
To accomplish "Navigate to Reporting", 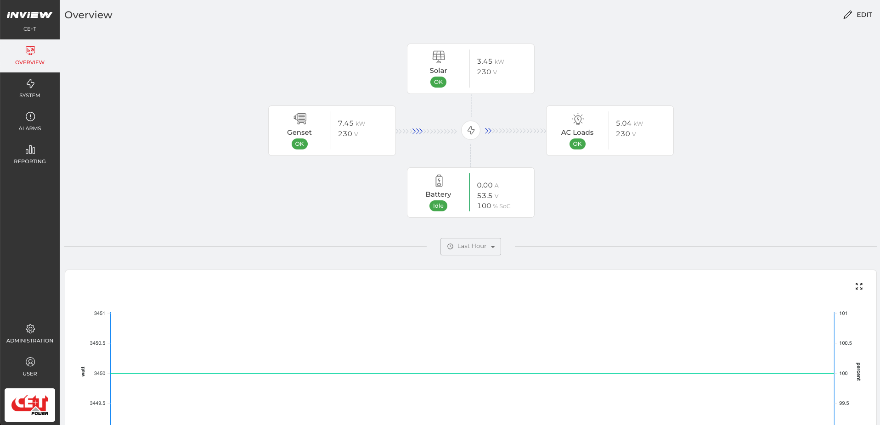I will 30,155.
